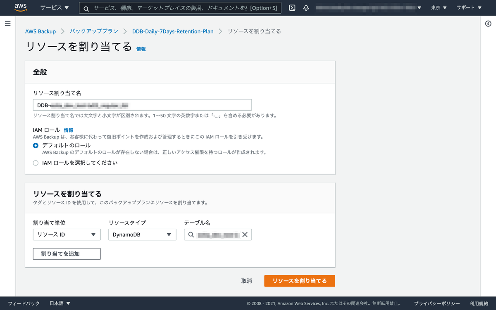Click the 割り当てを追加 button
The width and height of the screenshot is (496, 310).
pos(67,254)
